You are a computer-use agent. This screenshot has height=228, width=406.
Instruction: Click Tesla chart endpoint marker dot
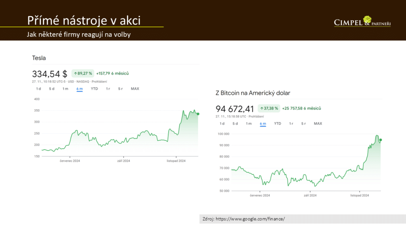(198, 114)
